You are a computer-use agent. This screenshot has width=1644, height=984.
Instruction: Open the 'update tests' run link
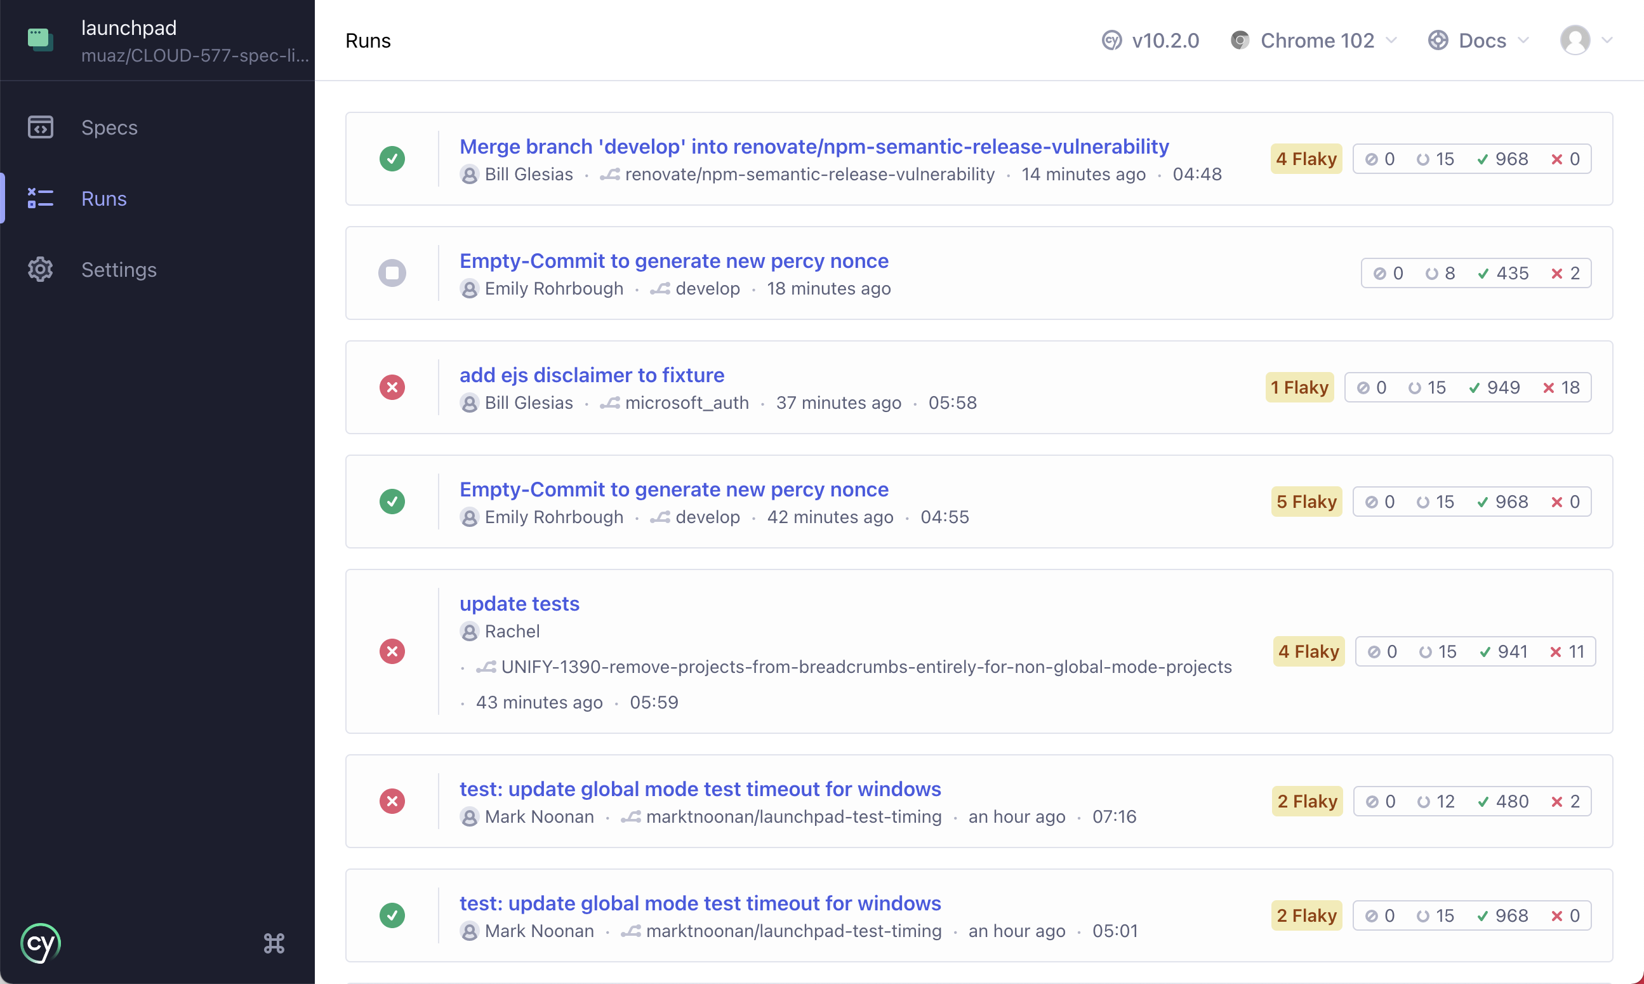[519, 603]
